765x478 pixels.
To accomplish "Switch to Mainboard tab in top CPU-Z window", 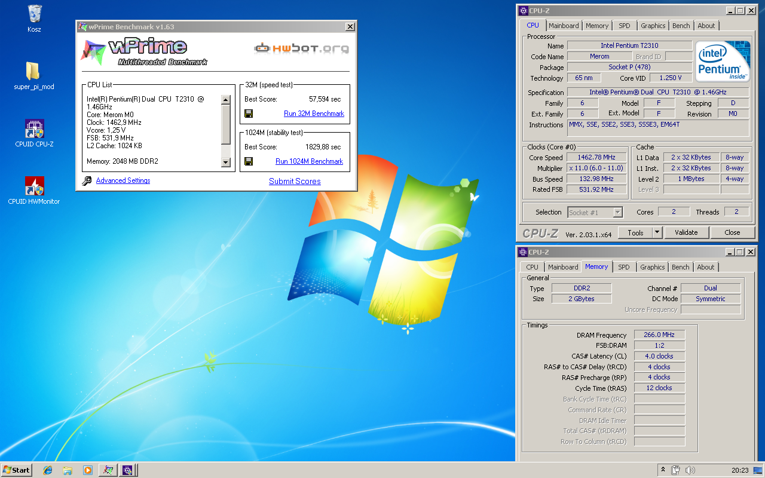I will 564,26.
